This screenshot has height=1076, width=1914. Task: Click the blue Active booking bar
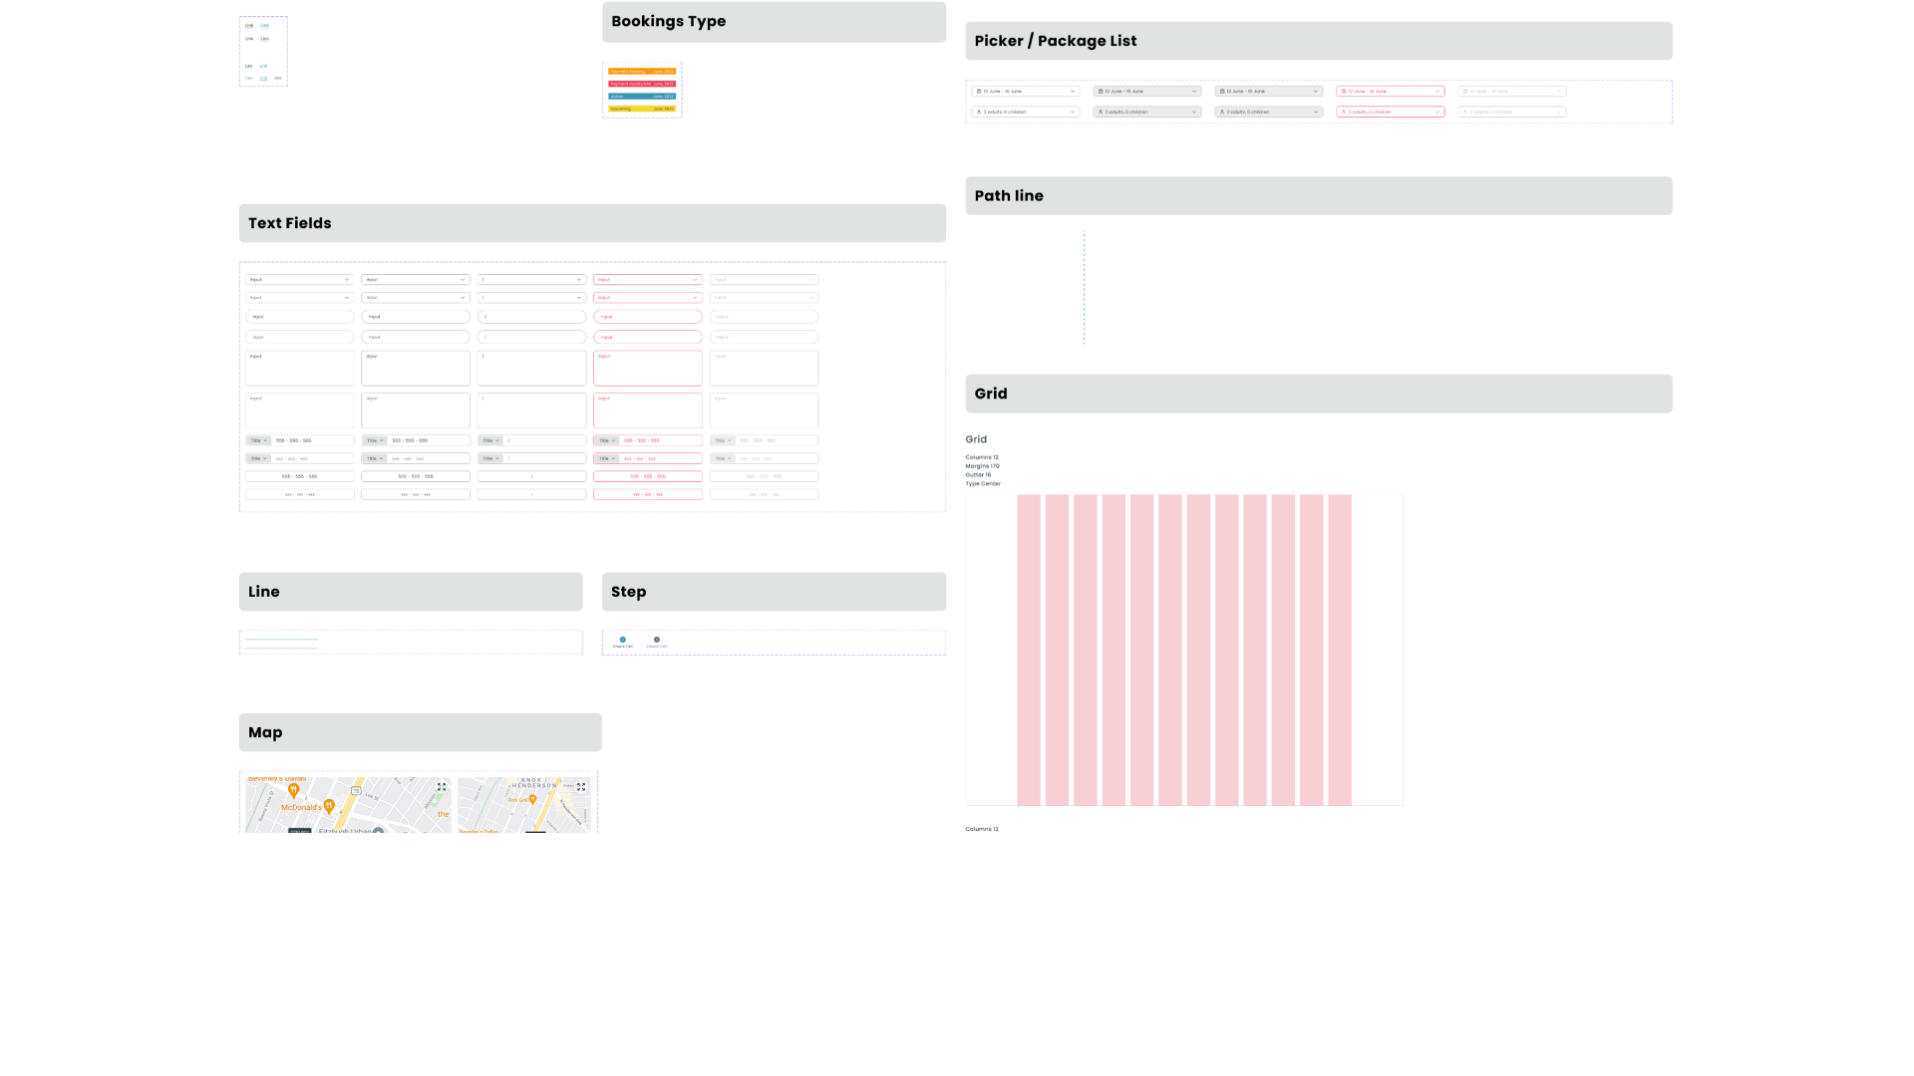tap(642, 97)
